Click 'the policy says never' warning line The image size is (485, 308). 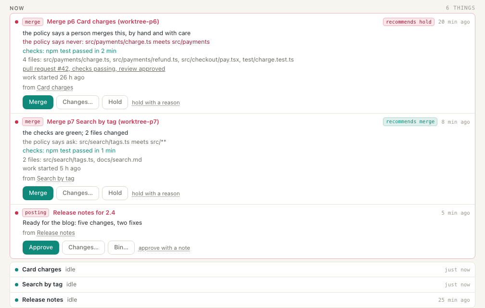tap(116, 42)
